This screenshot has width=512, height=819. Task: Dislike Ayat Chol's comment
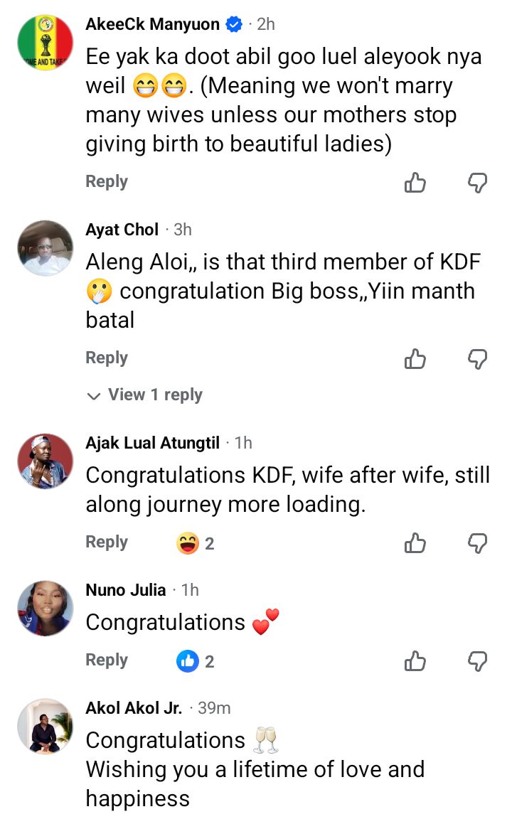477,360
